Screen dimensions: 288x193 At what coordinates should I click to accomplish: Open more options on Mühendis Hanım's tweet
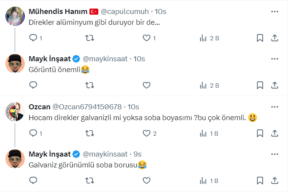(x=274, y=12)
